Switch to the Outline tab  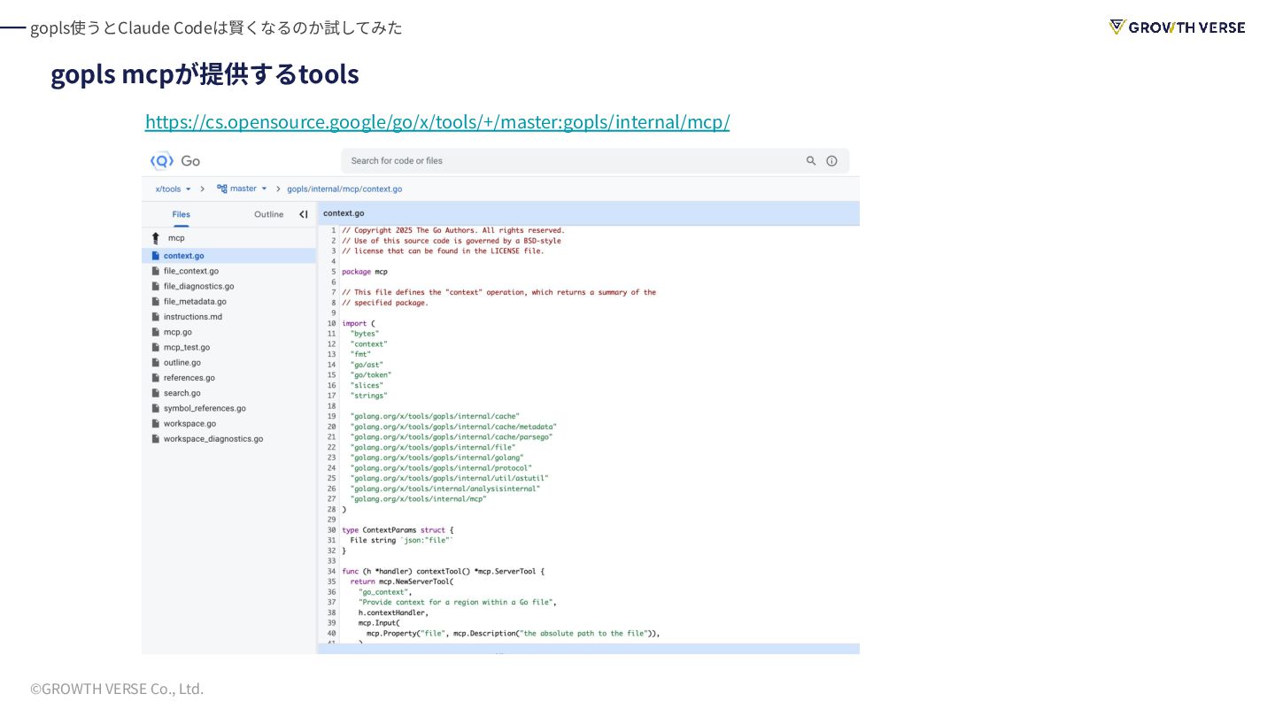(x=268, y=214)
